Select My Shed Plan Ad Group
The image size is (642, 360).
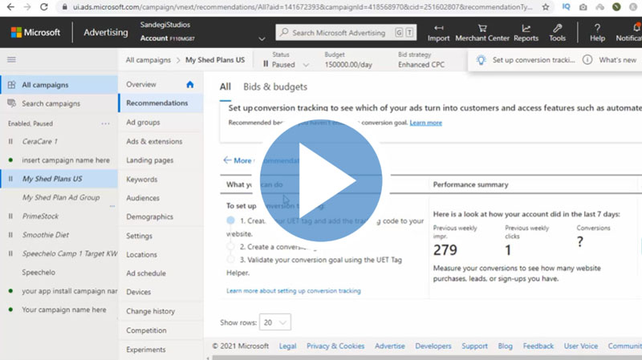(61, 197)
